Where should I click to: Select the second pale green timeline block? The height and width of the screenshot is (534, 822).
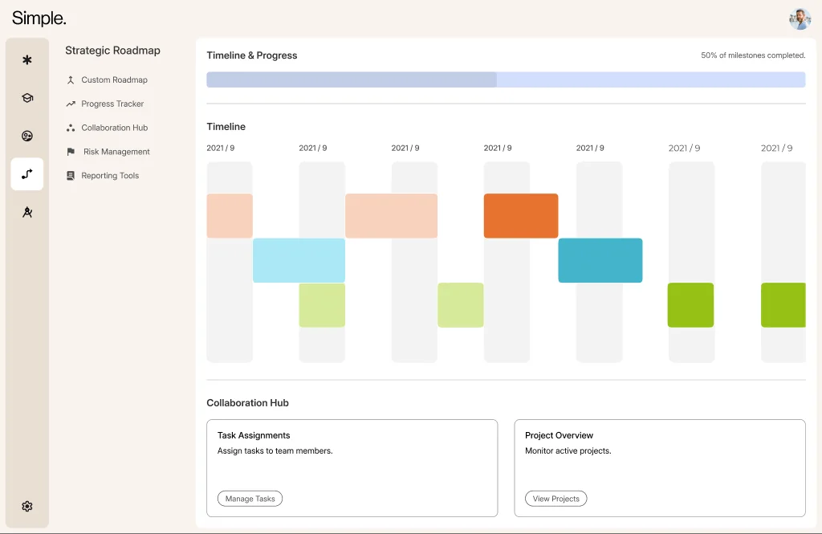click(x=461, y=305)
